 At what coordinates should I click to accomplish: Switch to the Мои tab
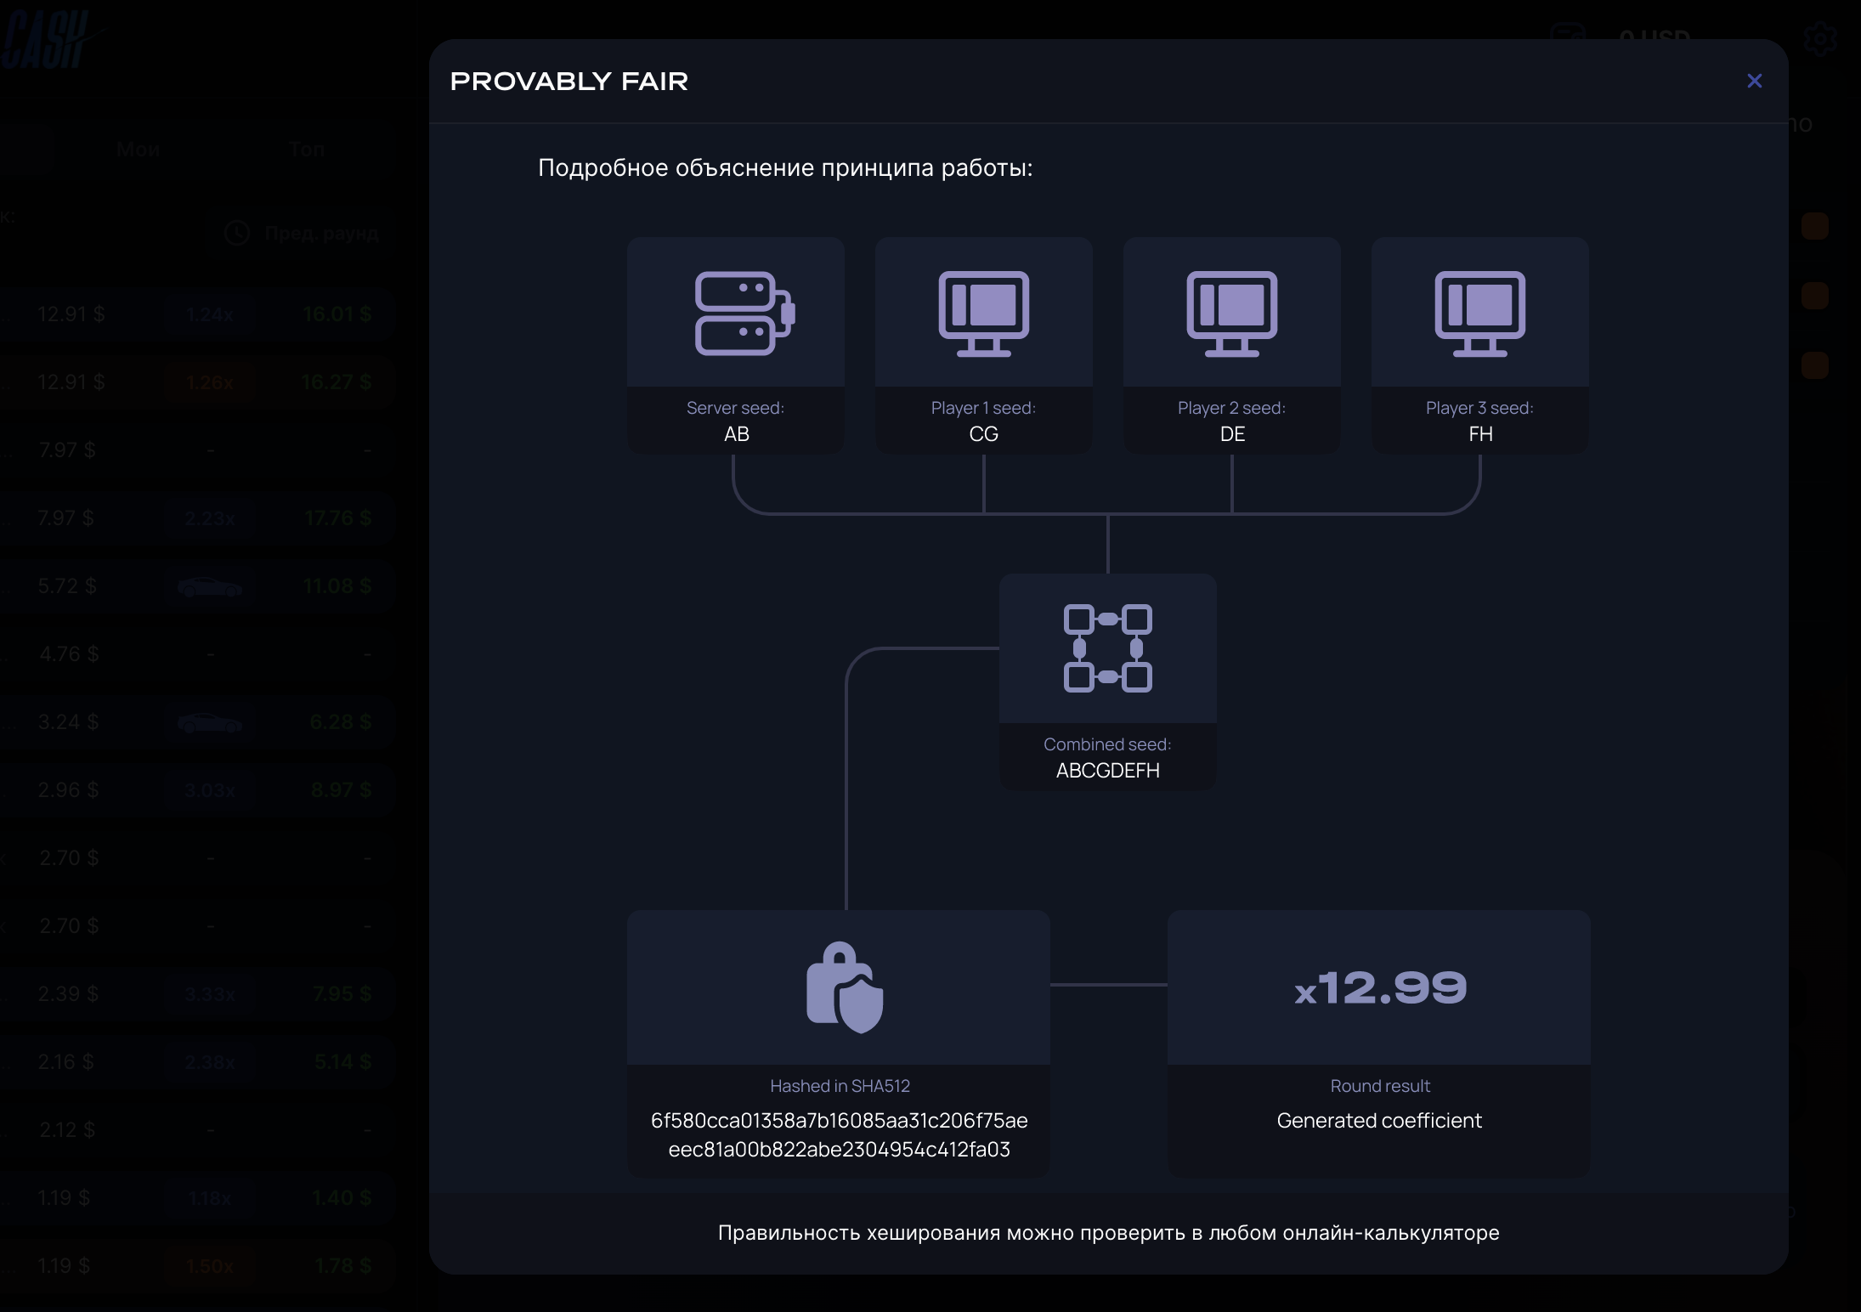[x=139, y=150]
